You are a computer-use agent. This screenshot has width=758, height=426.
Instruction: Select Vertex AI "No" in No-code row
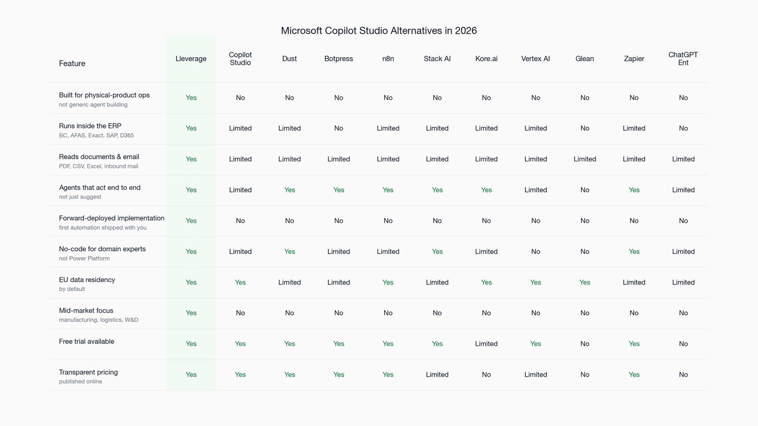[x=536, y=251]
